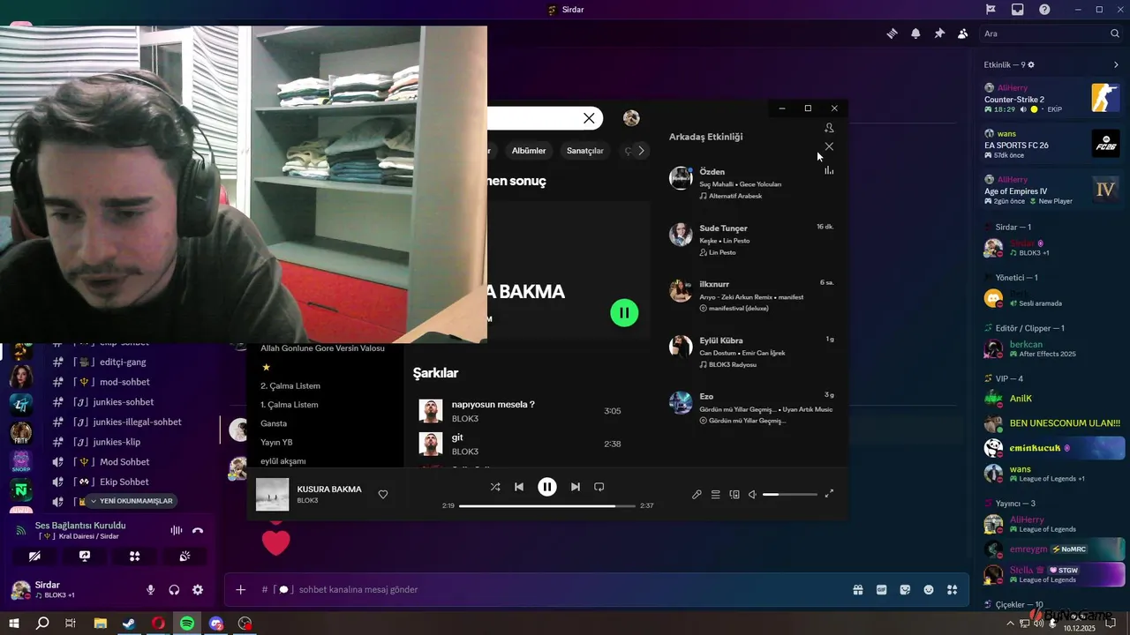Open the Discord inbox
This screenshot has width=1130, height=635.
pos(1018,10)
